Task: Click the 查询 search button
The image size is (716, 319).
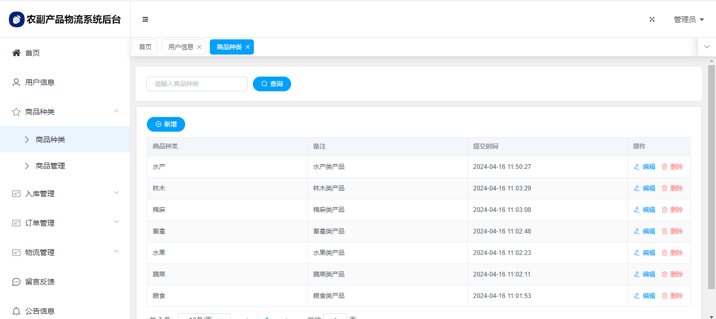Action: click(272, 84)
